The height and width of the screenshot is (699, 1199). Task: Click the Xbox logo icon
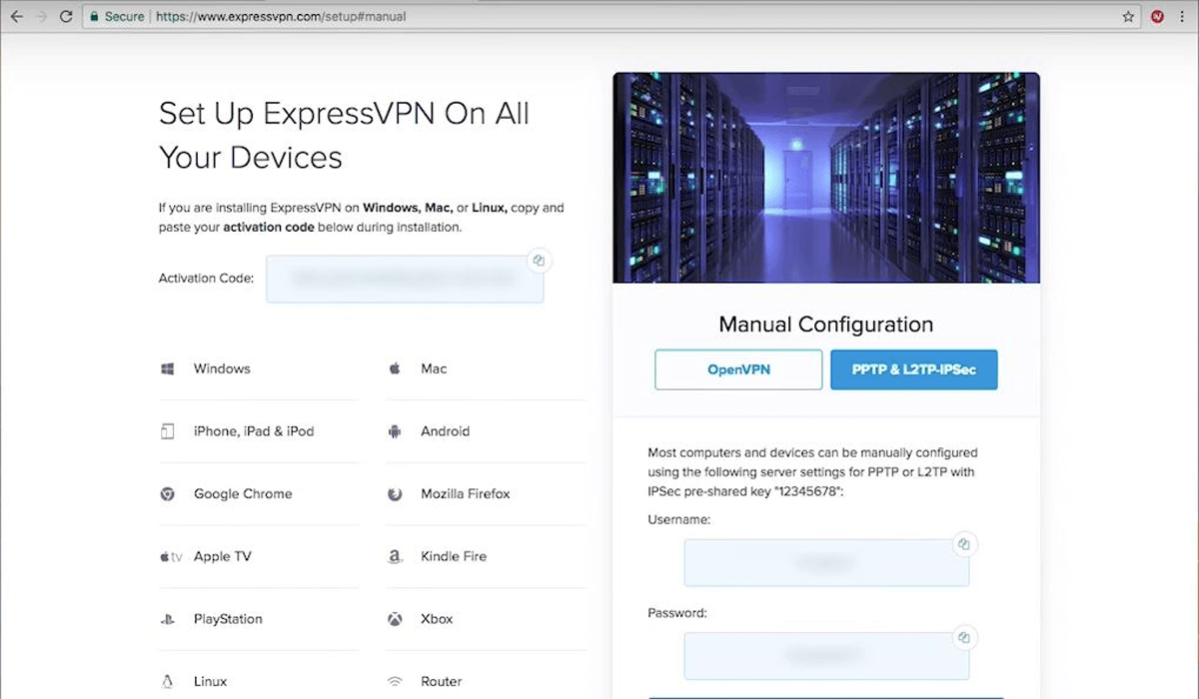(395, 619)
